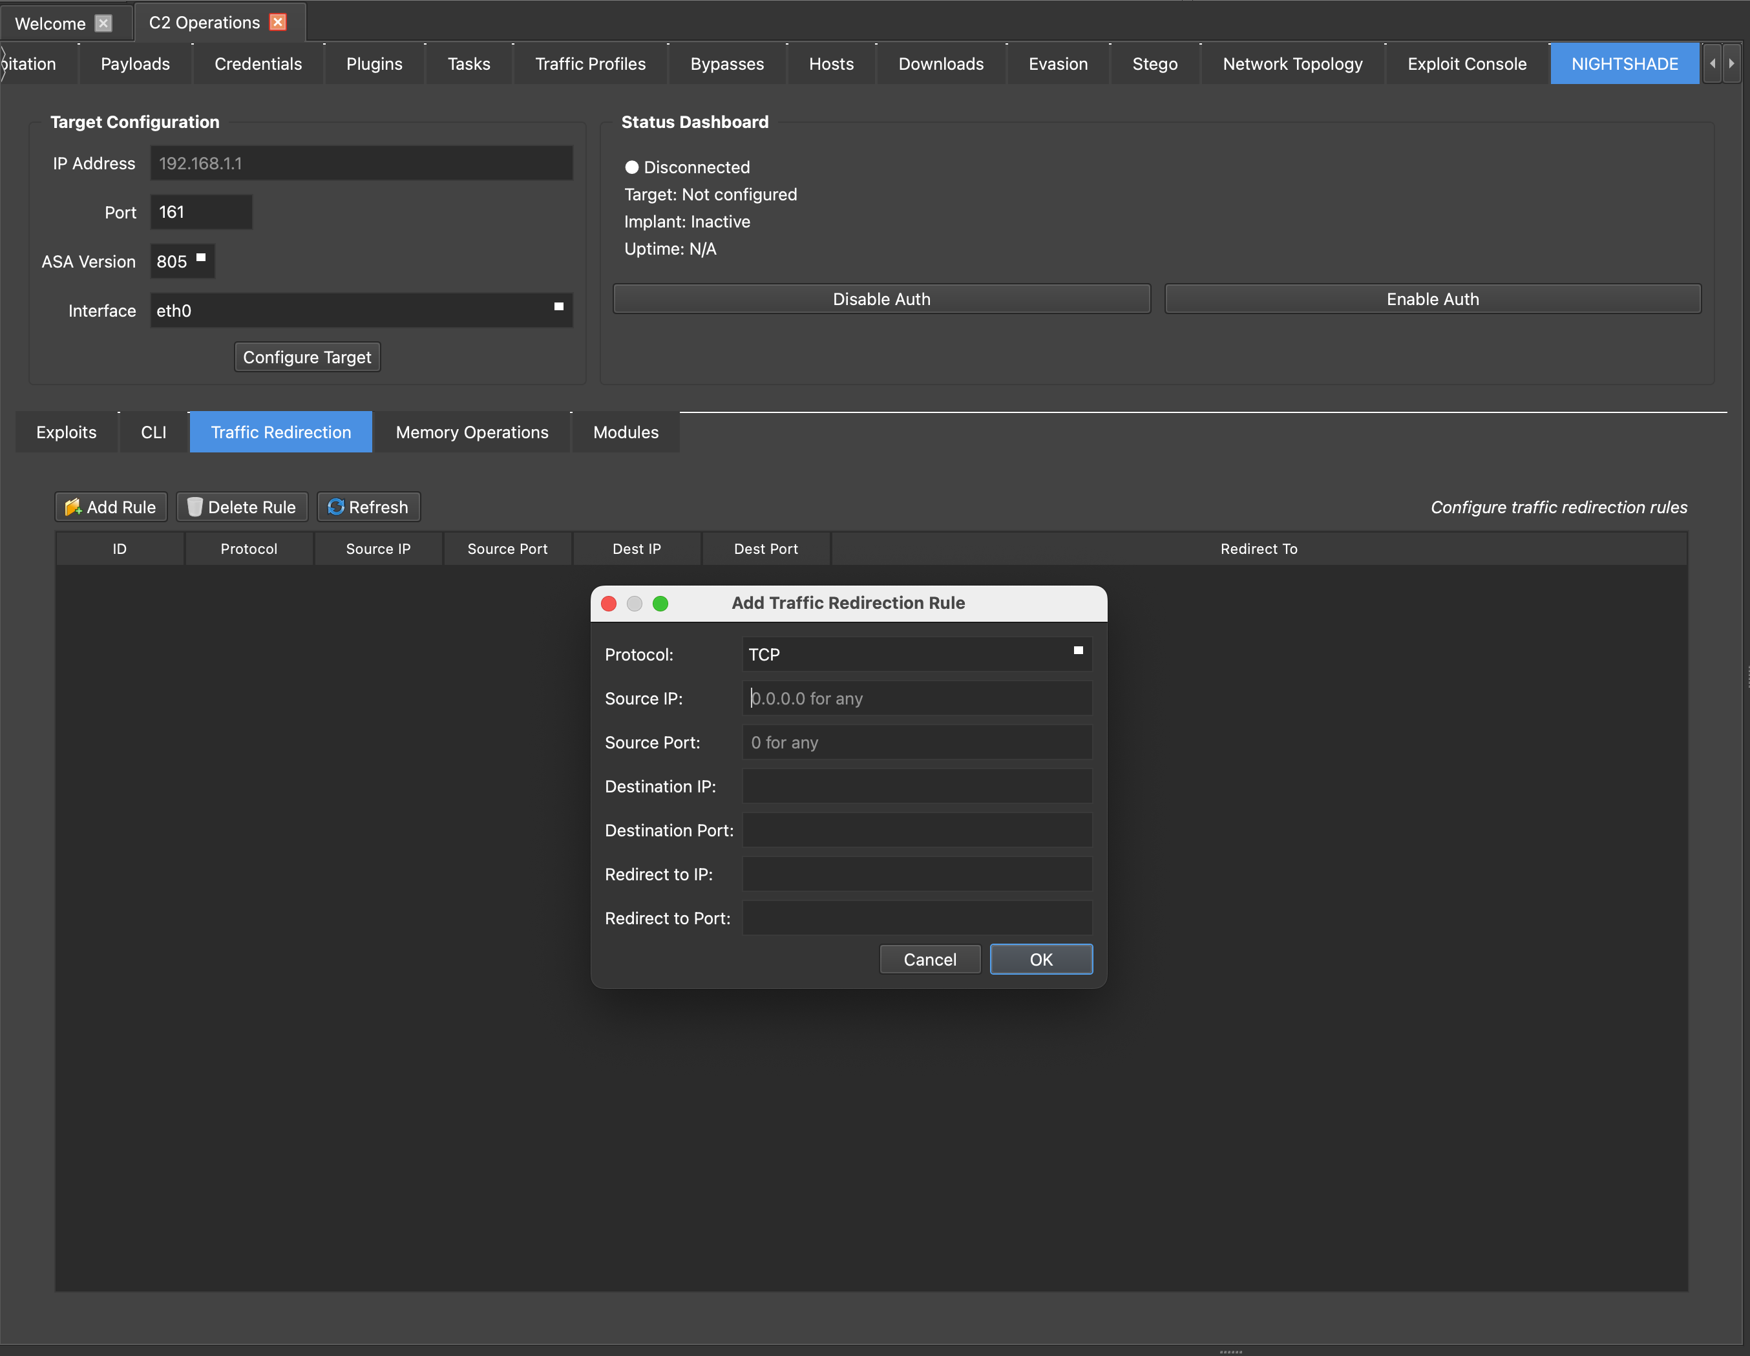
Task: Open the Network Topology tab
Action: [x=1292, y=64]
